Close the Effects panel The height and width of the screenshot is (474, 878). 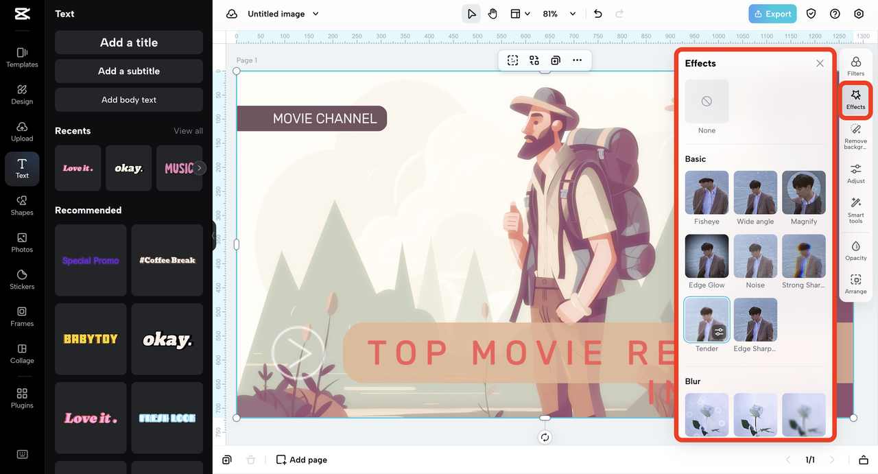pyautogui.click(x=820, y=63)
